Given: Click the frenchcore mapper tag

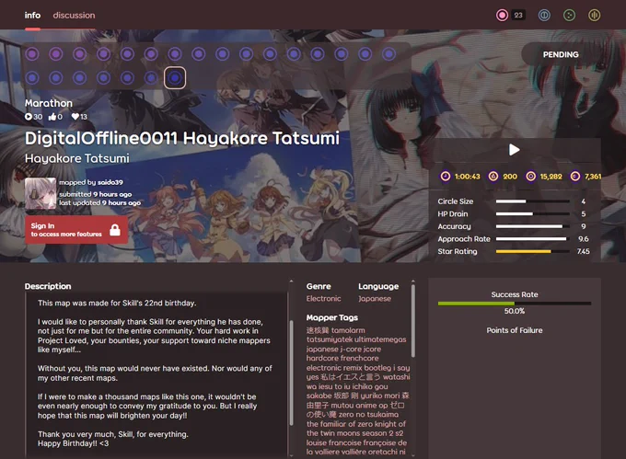Looking at the screenshot, I should tap(360, 358).
